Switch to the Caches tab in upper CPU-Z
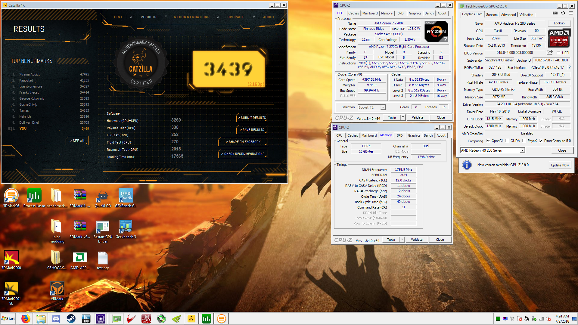 click(x=353, y=13)
